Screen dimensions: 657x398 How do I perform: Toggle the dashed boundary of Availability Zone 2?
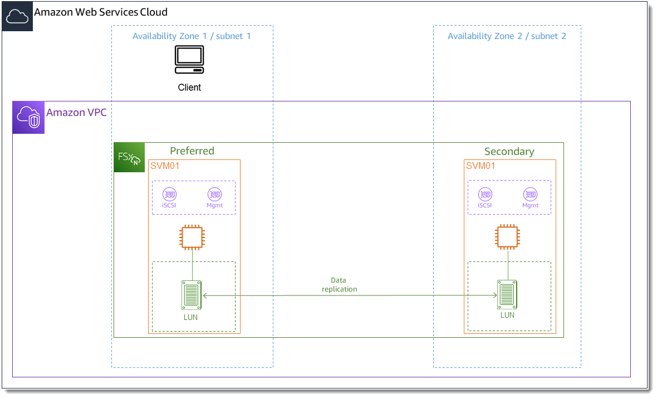pyautogui.click(x=507, y=25)
